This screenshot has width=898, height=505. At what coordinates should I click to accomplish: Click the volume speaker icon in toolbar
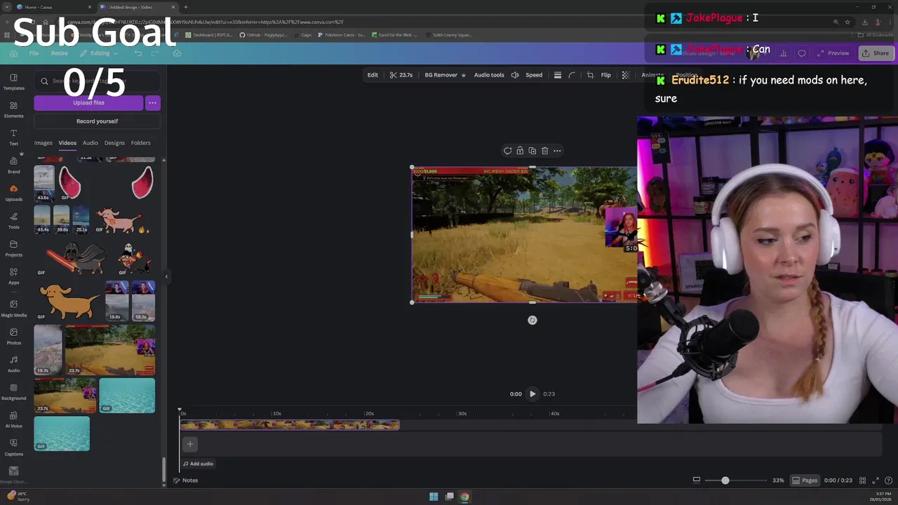pos(515,75)
